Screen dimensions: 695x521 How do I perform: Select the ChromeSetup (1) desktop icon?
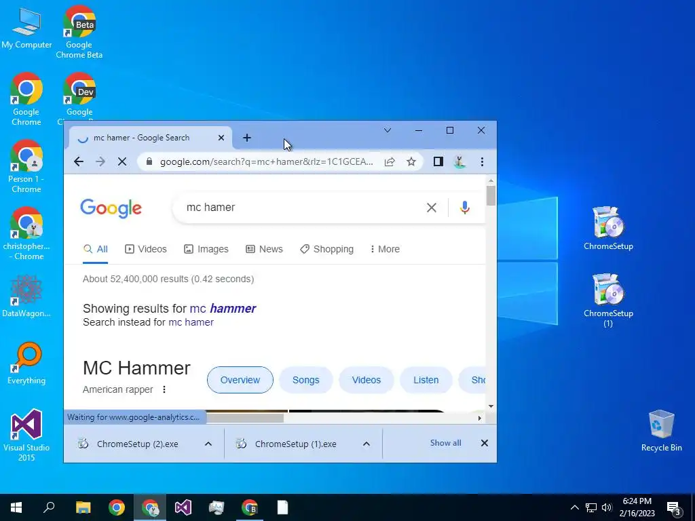(608, 301)
